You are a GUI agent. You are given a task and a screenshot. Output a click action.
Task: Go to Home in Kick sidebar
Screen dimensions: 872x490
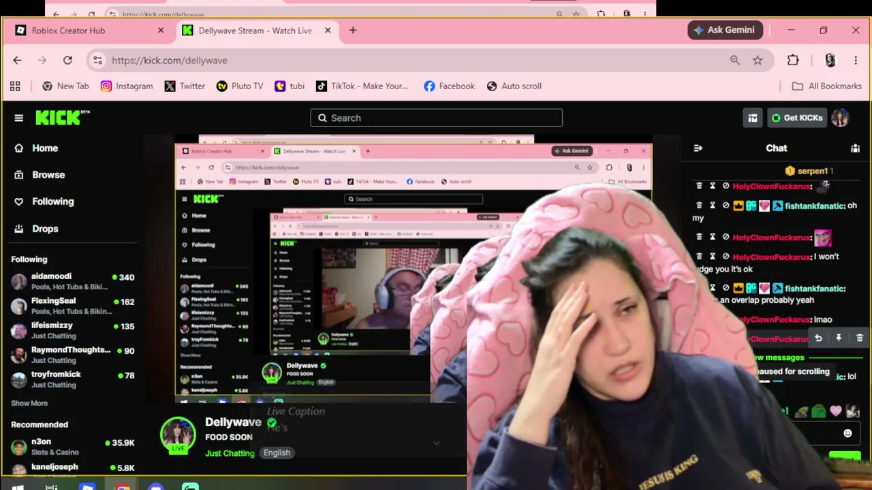click(37, 148)
